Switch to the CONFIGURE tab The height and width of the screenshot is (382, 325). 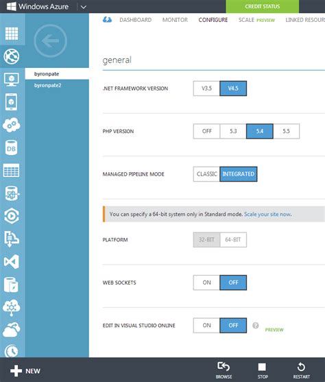coord(213,20)
